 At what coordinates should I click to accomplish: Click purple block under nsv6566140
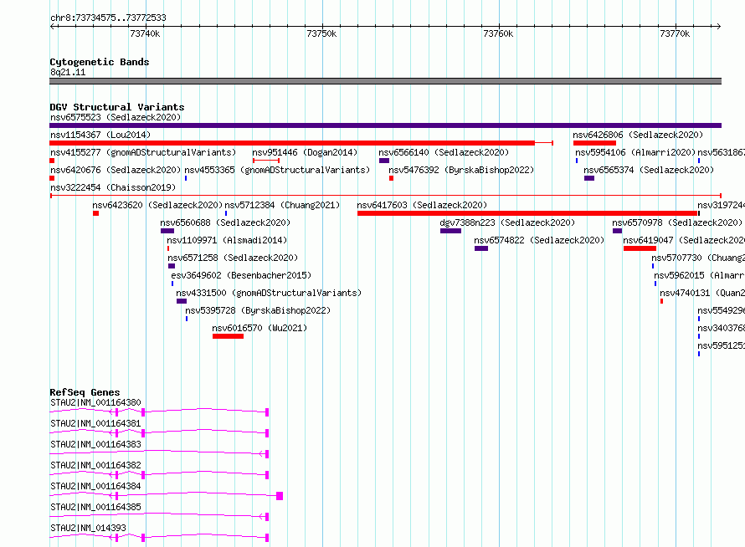[384, 161]
